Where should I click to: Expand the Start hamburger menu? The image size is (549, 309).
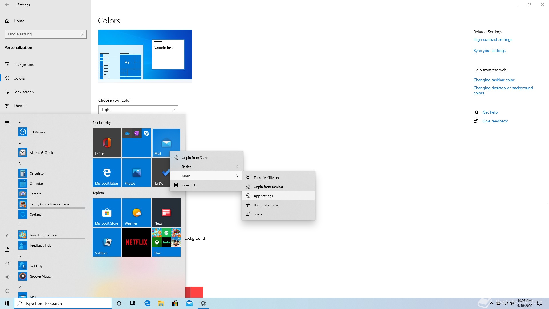click(x=7, y=122)
